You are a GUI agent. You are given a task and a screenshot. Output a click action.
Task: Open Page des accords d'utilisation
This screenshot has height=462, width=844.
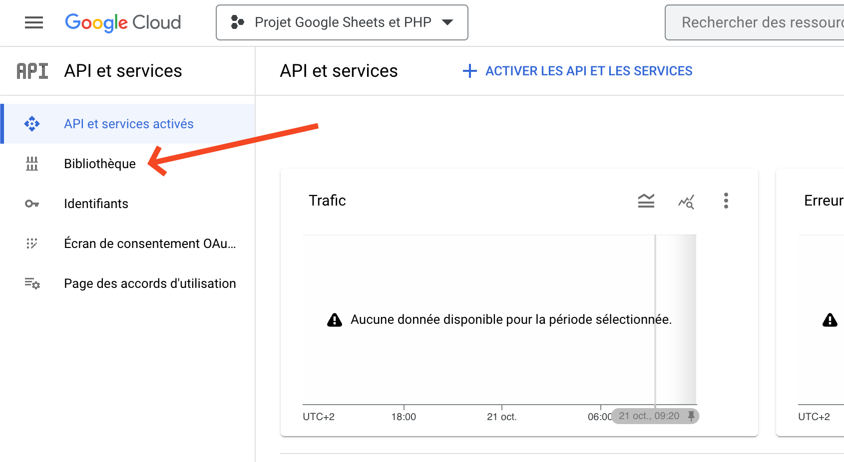point(150,283)
